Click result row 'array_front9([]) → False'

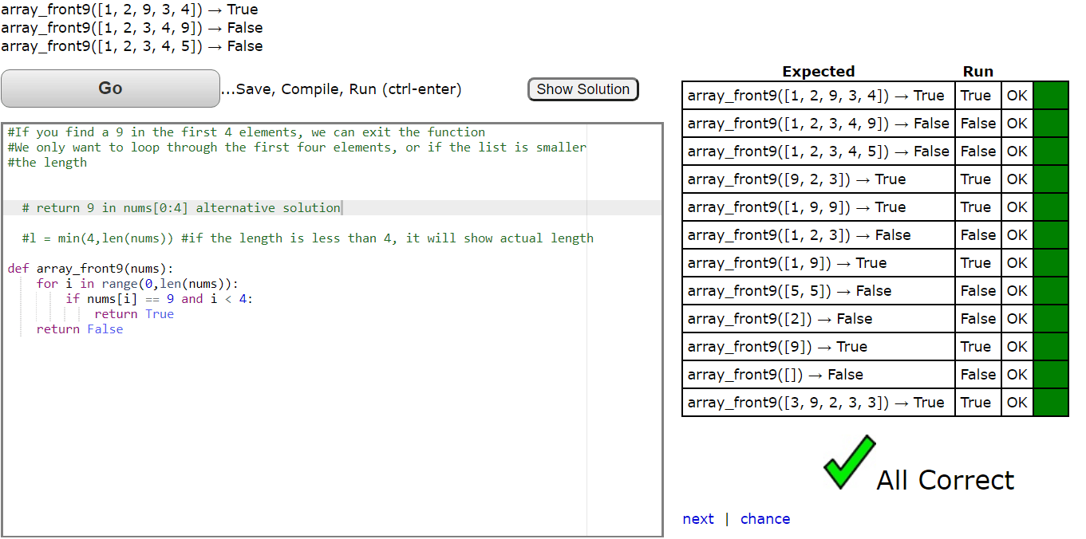click(875, 375)
